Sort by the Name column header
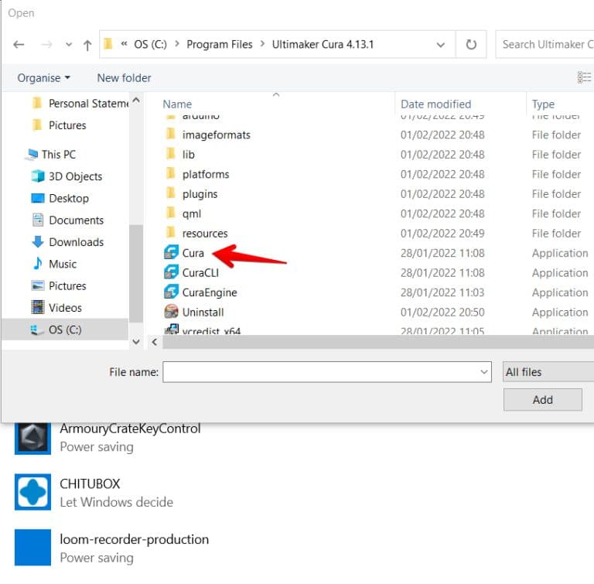Viewport: 594px width, 584px height. 177,104
